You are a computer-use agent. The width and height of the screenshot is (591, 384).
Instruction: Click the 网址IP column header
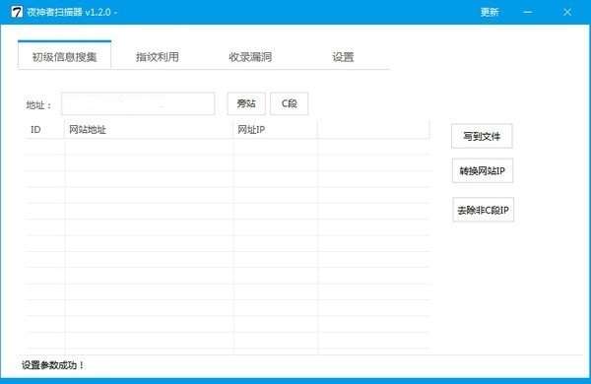click(276, 130)
